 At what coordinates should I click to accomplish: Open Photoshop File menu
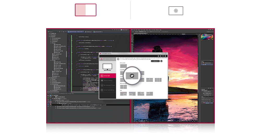(x=134, y=30)
